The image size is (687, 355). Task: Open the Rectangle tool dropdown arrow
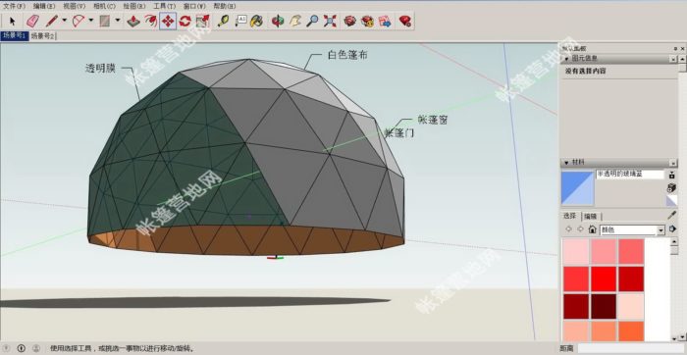click(118, 21)
